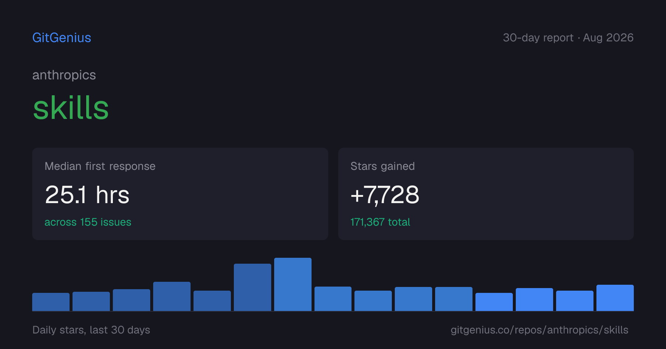
Task: Click the last bar of the daily stars chart
Action: (615, 298)
